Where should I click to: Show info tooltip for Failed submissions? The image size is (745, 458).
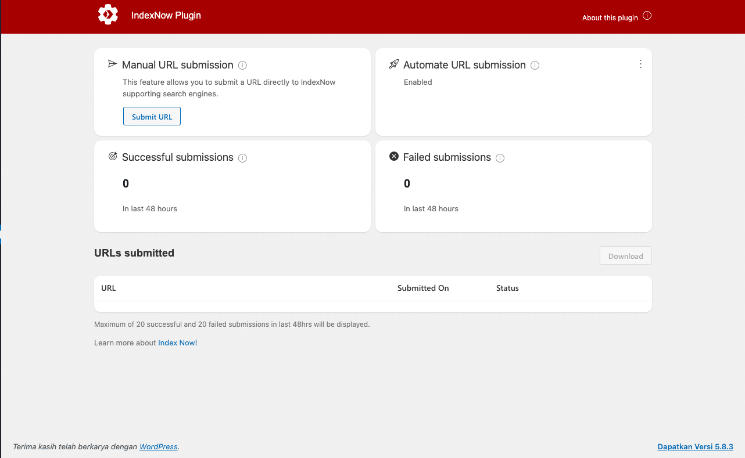point(500,158)
